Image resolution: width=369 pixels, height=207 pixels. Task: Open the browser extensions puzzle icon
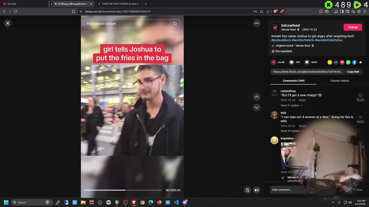pyautogui.click(x=321, y=11)
